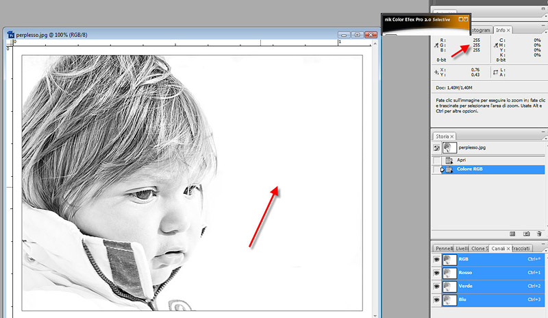Click the history brush source icon beside perplesso.jpg
Screen dimensions: 548x318
436,147
